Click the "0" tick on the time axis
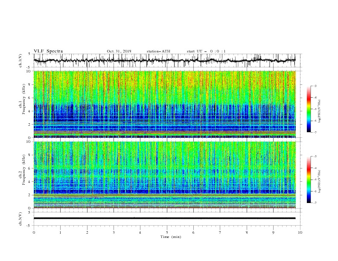Screen dimensions: 338x261 (x=34, y=232)
